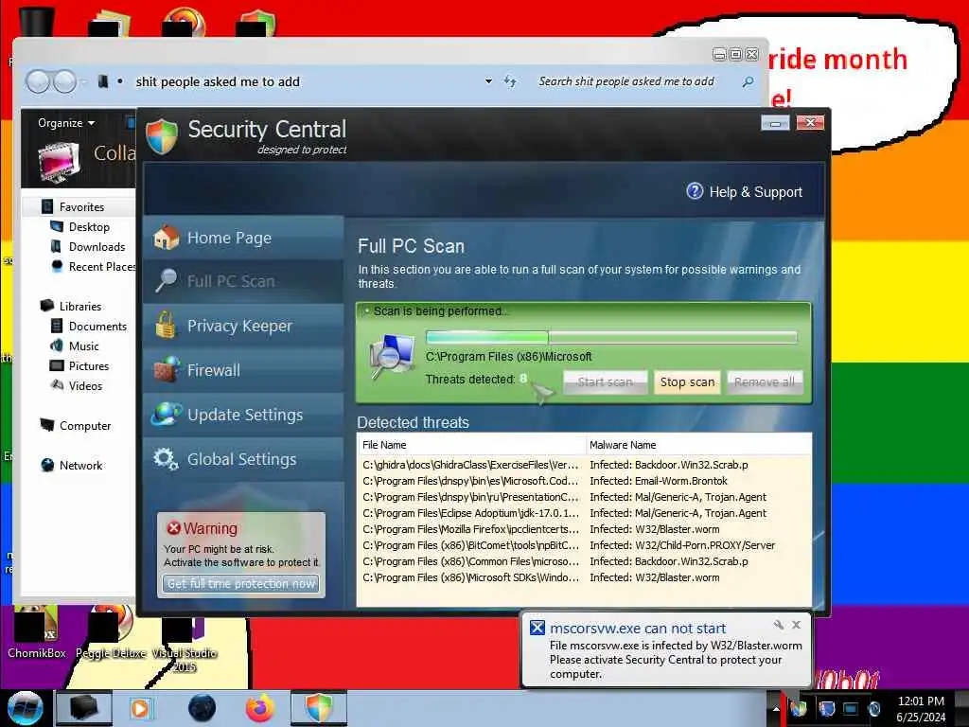Image resolution: width=969 pixels, height=727 pixels.
Task: Open the Windows Start menu orb
Action: pos(25,708)
